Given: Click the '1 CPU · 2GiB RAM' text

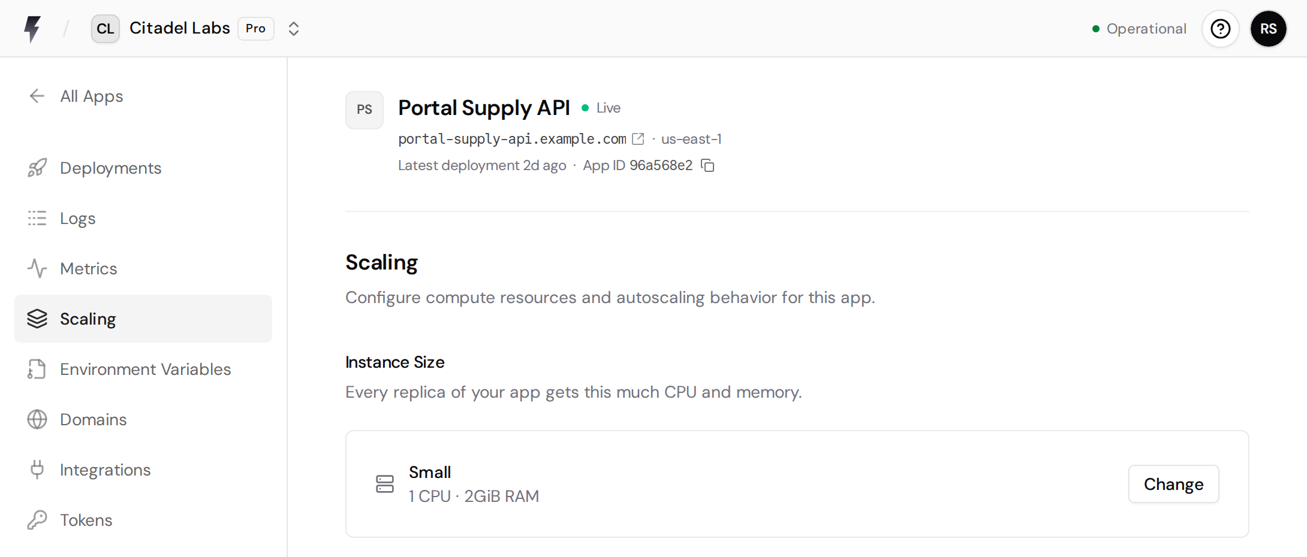Looking at the screenshot, I should click(474, 496).
